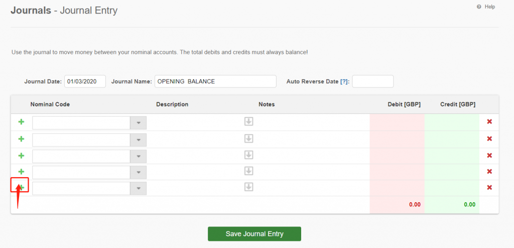
Task: Click the copy-down arrow icon in fourth row
Action: tap(249, 171)
